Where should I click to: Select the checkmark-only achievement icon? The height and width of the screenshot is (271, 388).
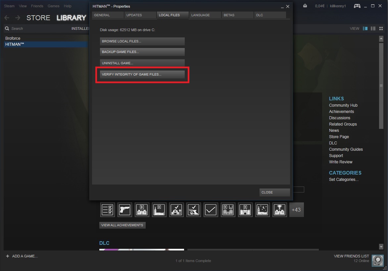(211, 210)
